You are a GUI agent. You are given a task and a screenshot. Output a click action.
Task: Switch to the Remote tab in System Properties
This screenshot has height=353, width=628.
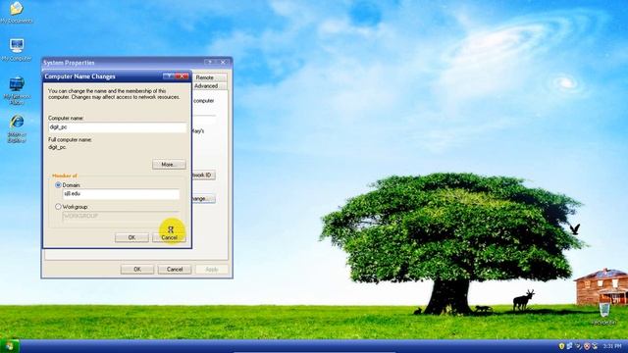pyautogui.click(x=205, y=77)
